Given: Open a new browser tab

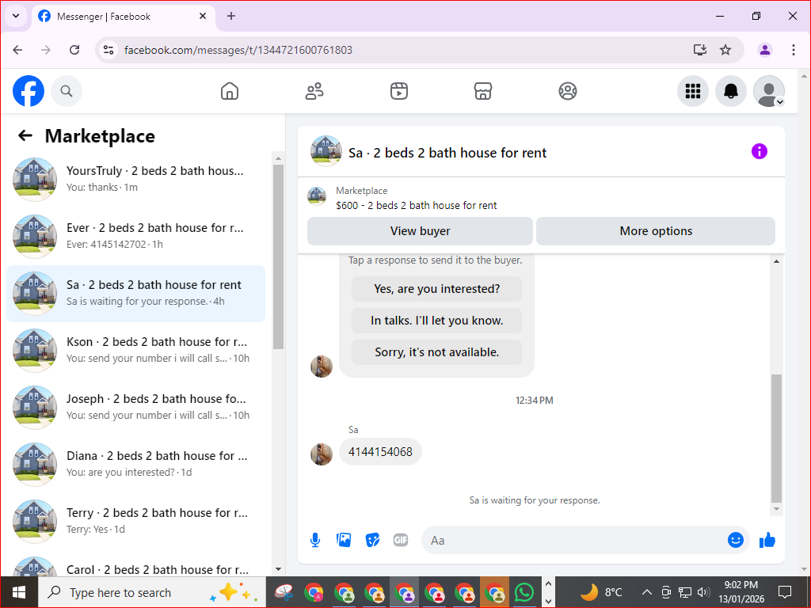Looking at the screenshot, I should (x=231, y=16).
